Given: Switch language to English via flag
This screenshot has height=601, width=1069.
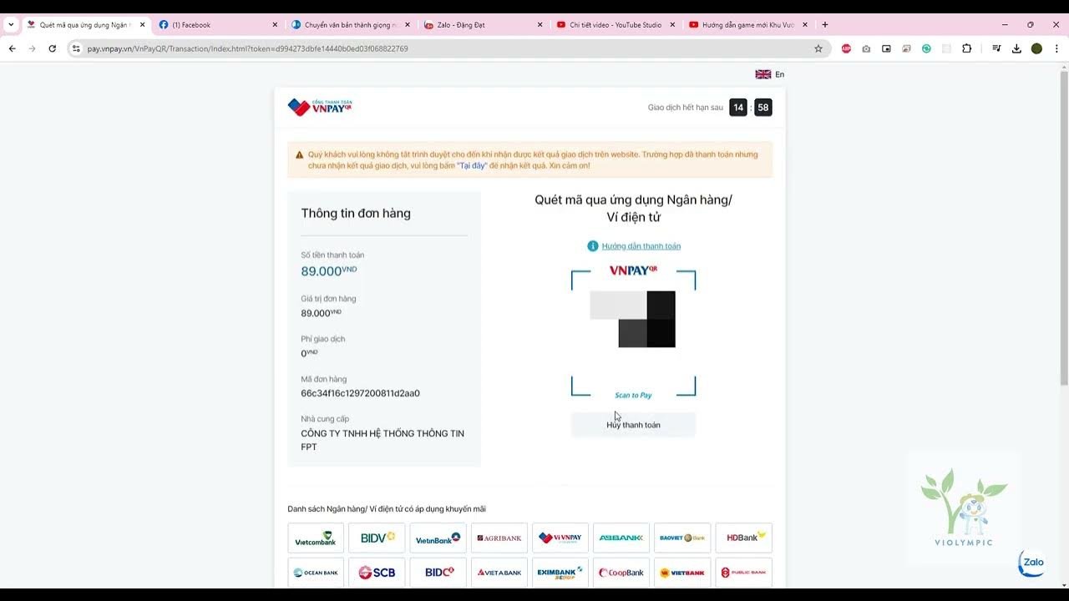Looking at the screenshot, I should pos(769,74).
